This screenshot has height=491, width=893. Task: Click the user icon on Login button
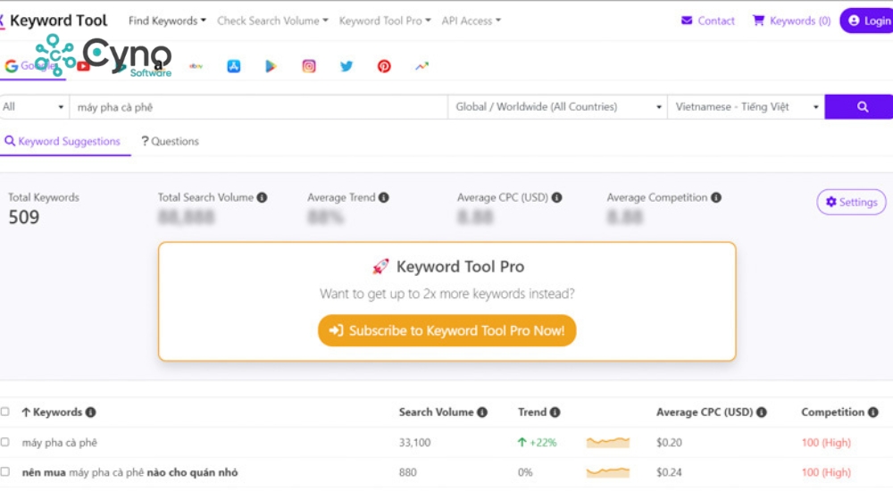(854, 21)
